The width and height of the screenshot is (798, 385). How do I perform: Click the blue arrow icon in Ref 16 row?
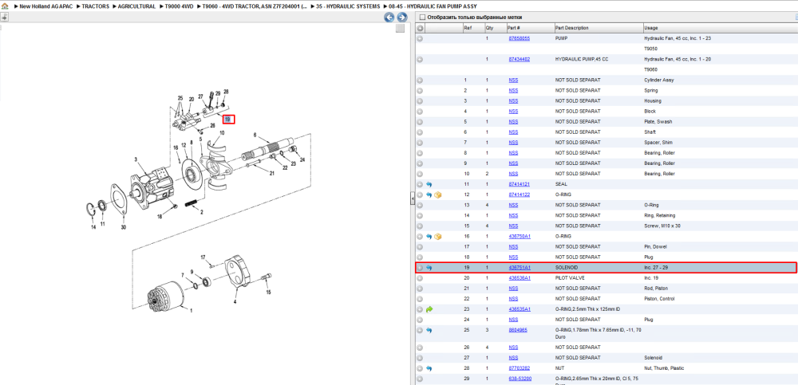[x=429, y=237]
